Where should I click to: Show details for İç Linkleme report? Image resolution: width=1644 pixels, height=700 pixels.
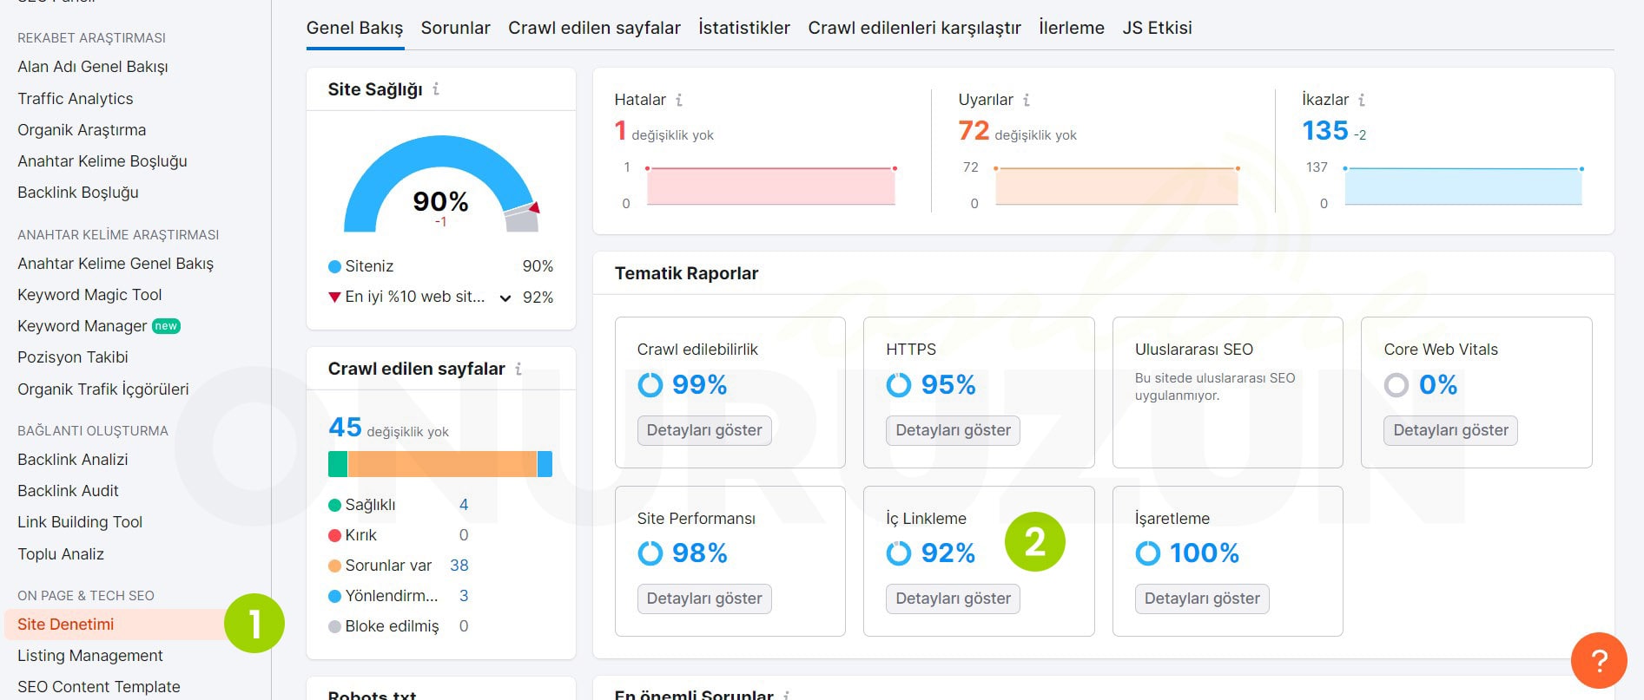953,599
